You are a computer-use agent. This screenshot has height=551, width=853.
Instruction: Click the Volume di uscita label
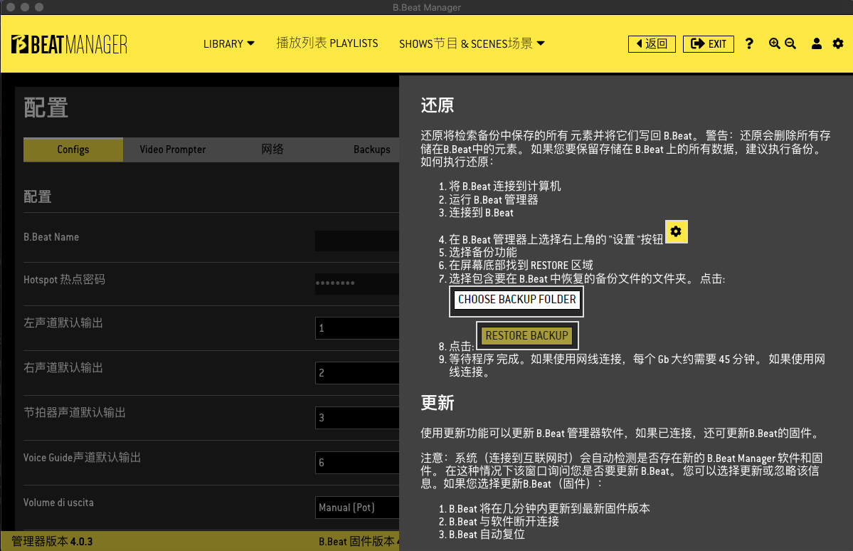[x=58, y=503]
